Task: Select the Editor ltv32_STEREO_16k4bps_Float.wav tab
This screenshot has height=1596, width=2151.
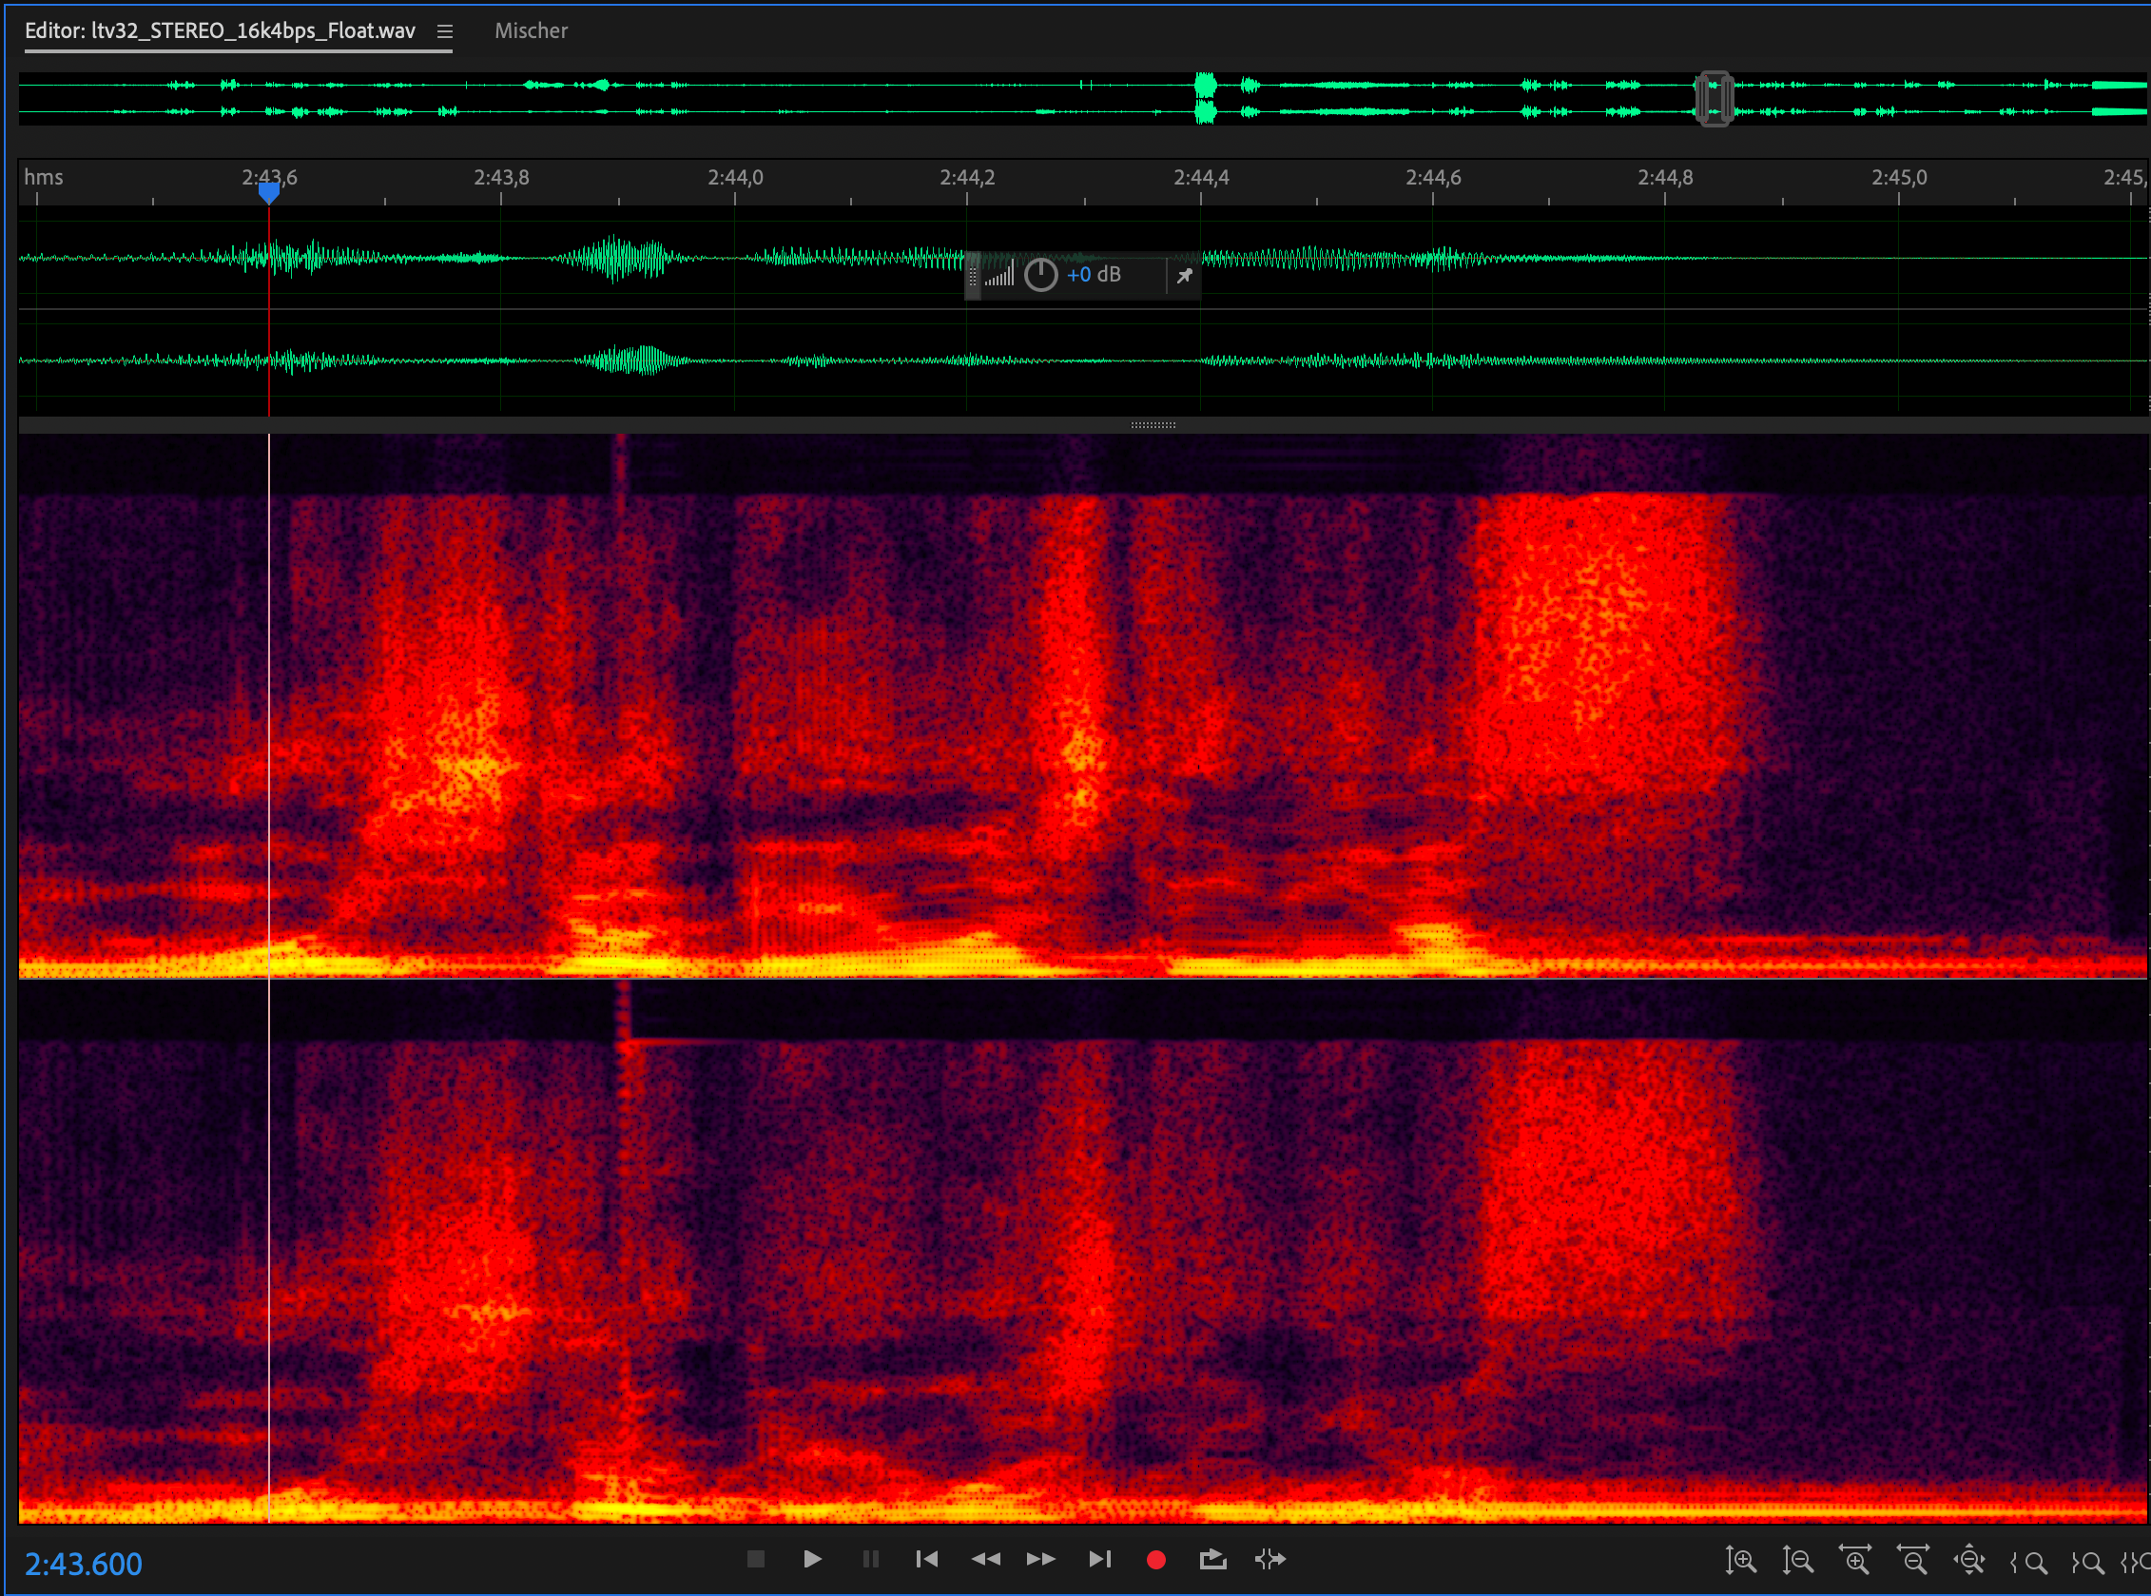Action: [x=221, y=31]
